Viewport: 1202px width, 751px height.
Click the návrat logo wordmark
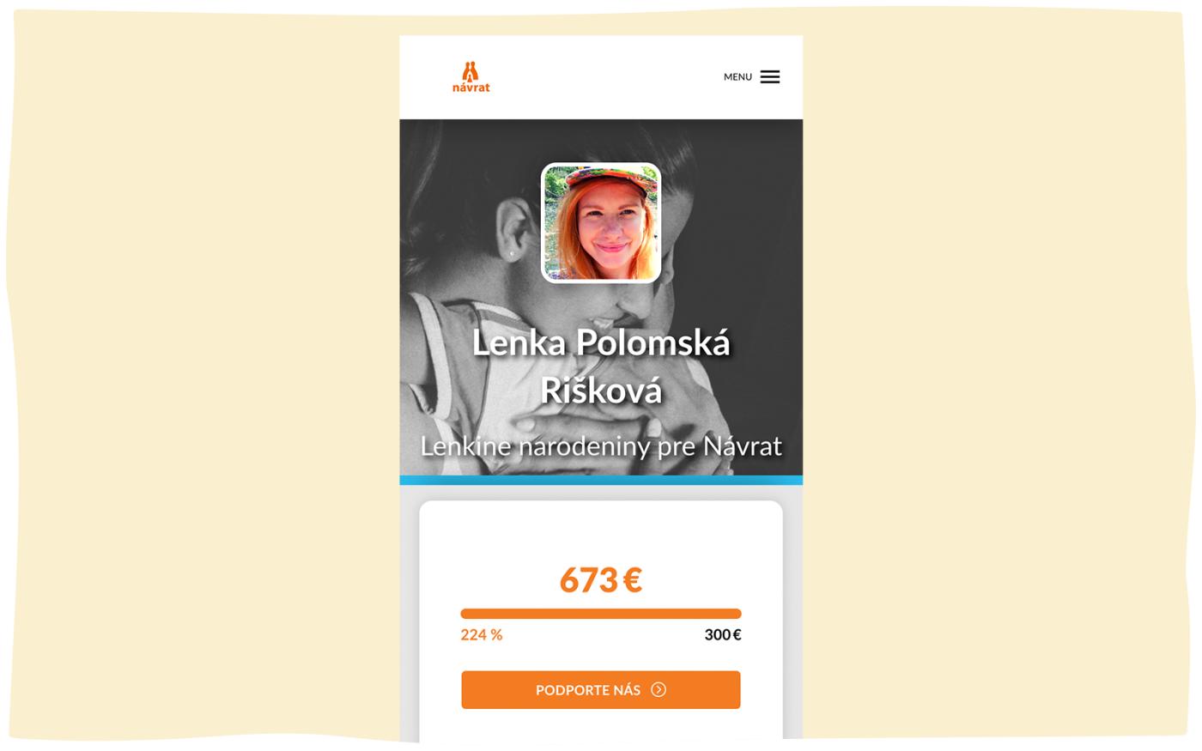(x=471, y=88)
